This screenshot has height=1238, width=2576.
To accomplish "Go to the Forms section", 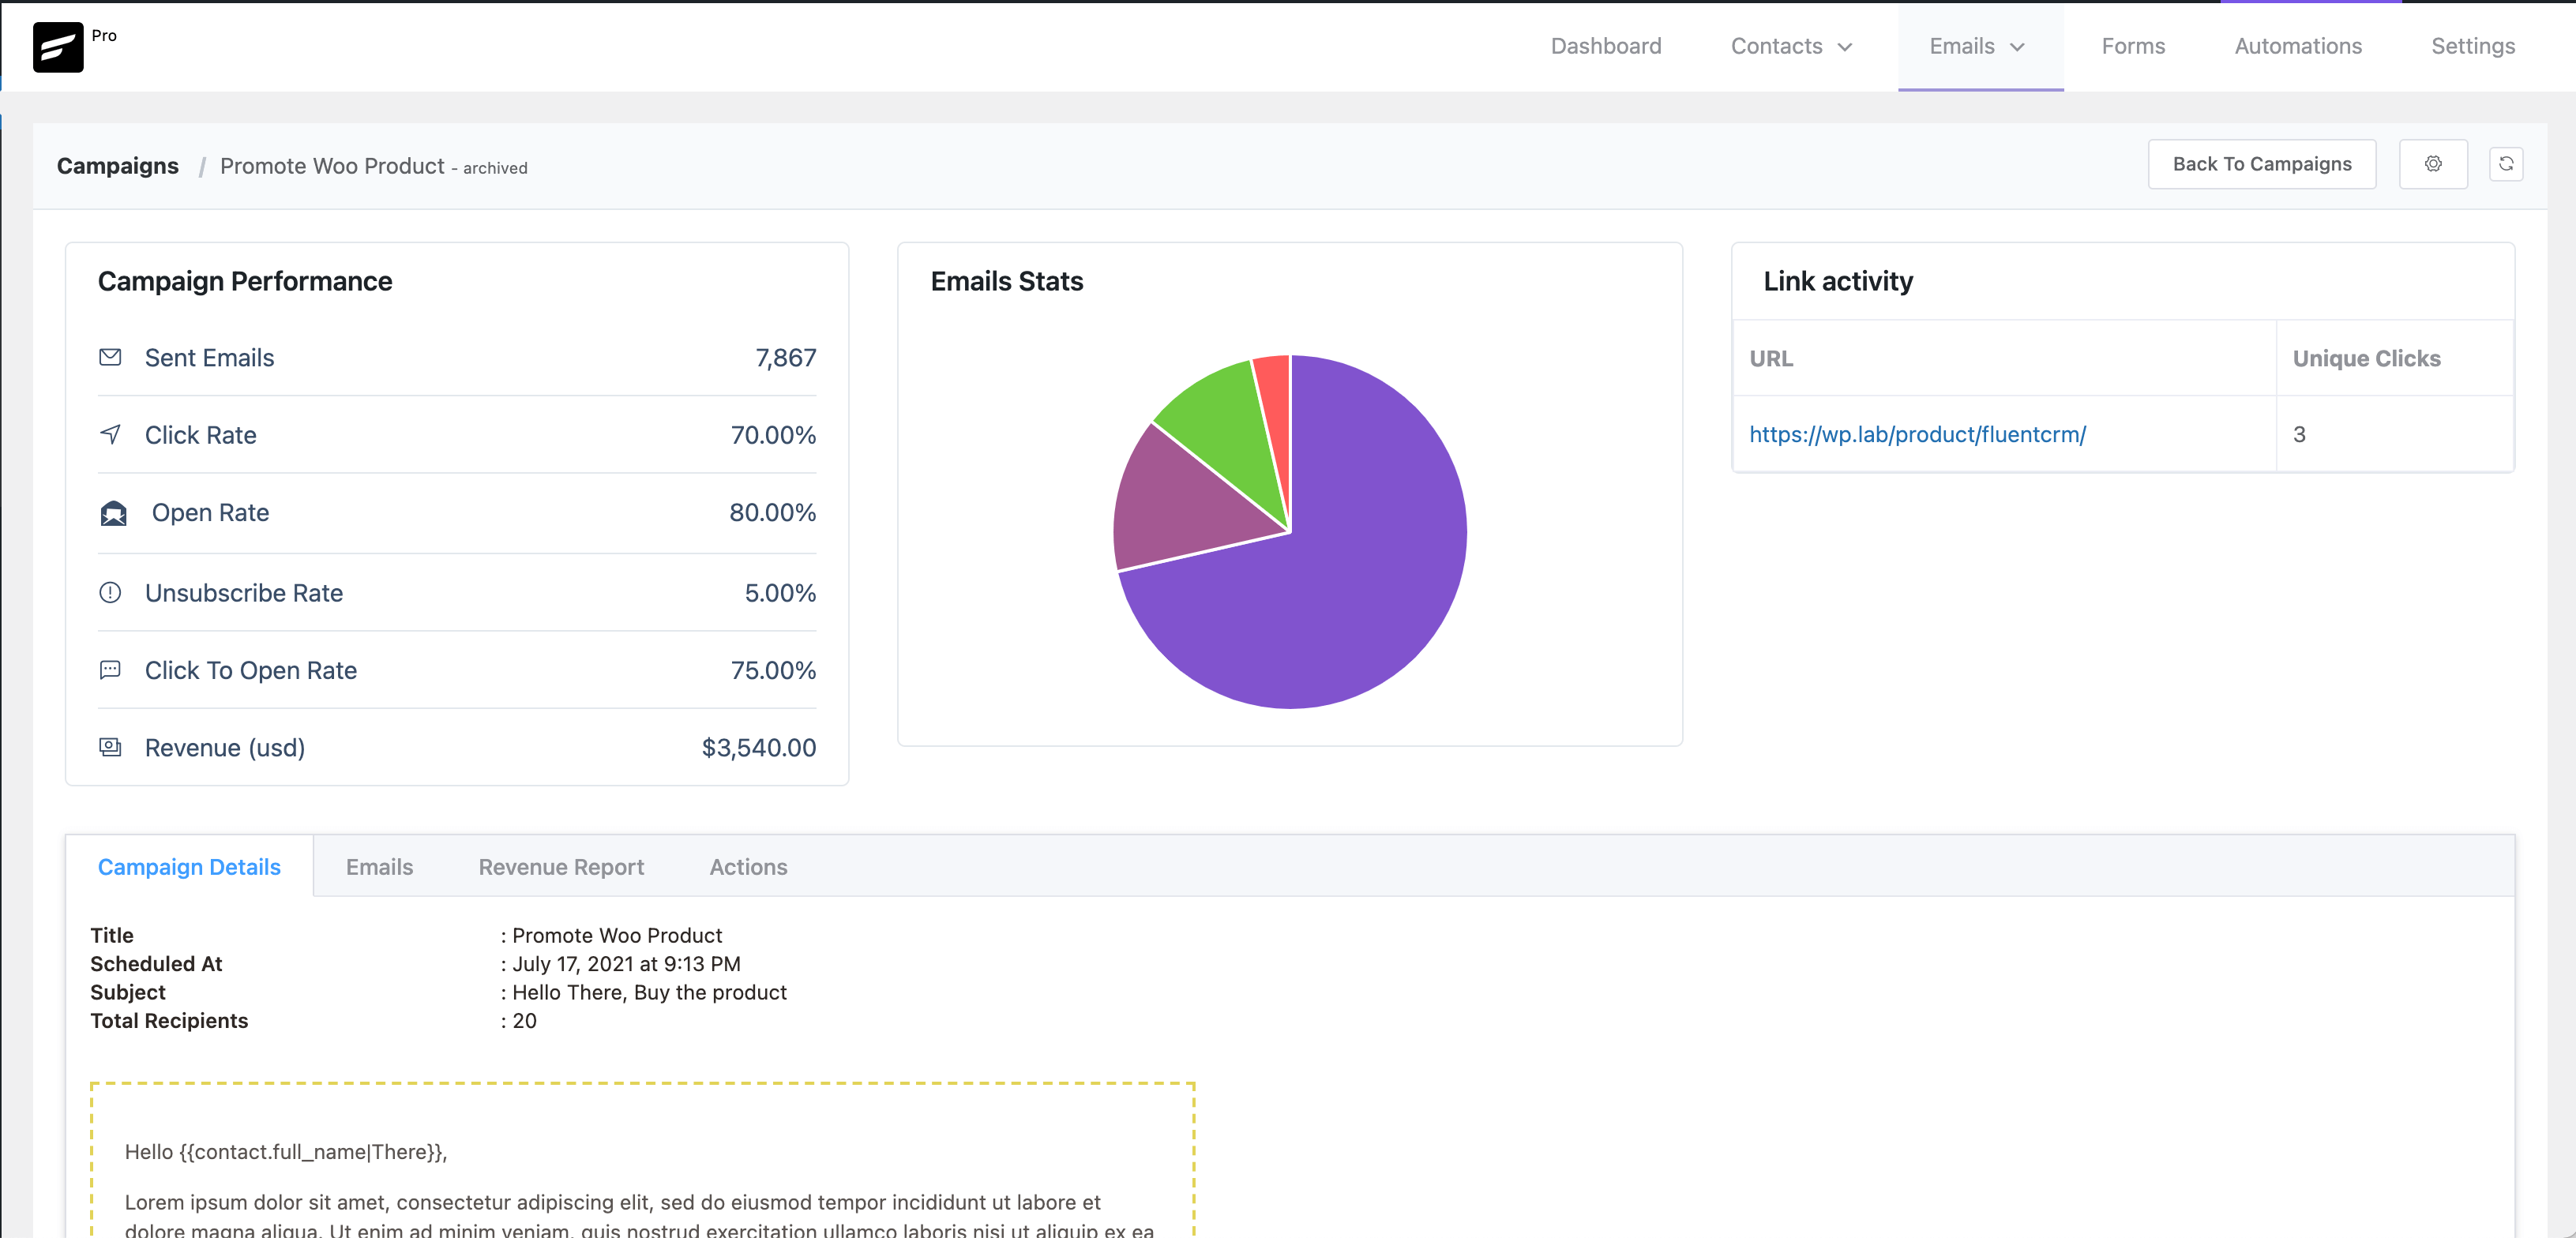I will (x=2132, y=46).
